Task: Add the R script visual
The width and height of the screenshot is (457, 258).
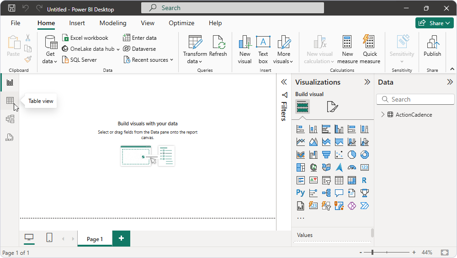Action: [365, 180]
